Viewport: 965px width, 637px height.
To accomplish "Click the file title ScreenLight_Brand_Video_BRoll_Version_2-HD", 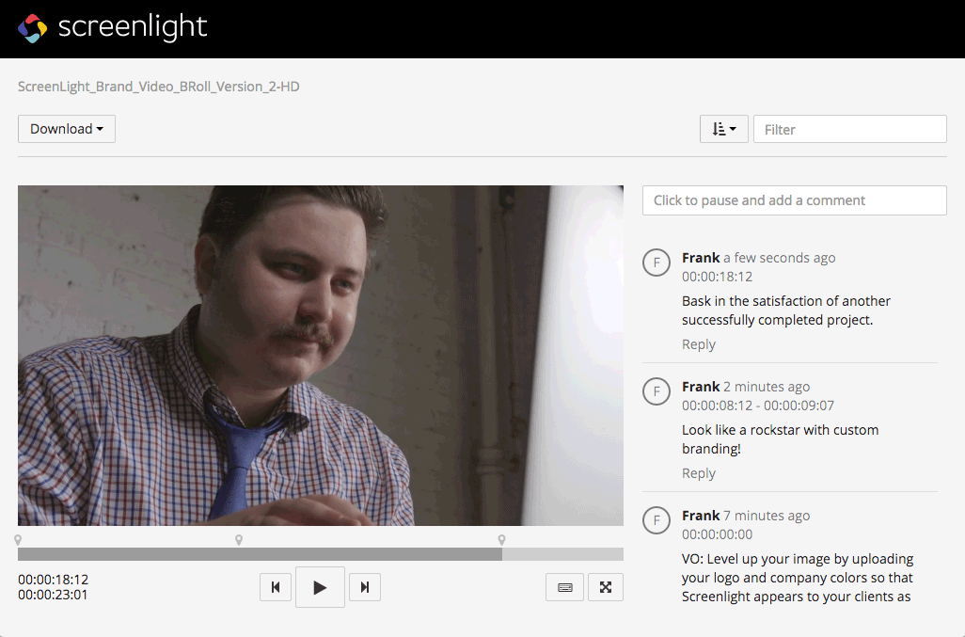I will (x=159, y=87).
